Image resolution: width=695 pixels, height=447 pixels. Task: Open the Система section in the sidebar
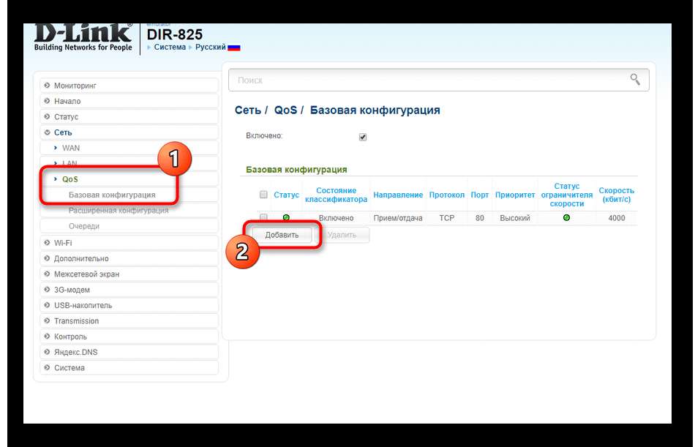[129, 367]
